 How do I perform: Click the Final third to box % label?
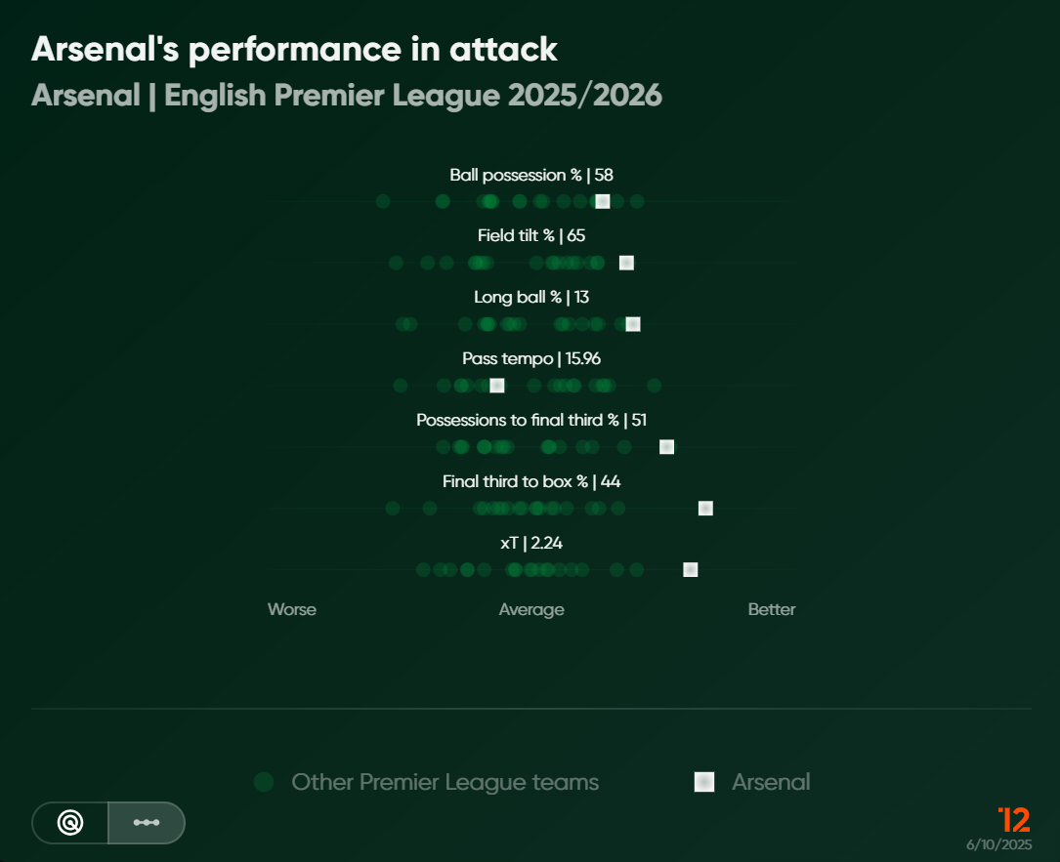coord(531,481)
